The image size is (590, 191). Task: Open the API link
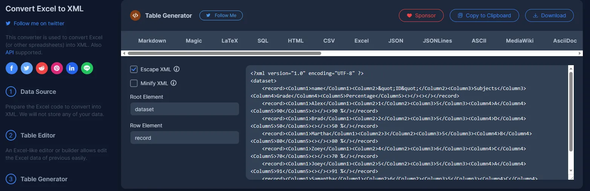tap(9, 52)
